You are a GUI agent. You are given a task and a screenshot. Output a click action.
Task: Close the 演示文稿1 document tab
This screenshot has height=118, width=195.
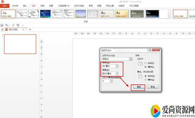click(23, 29)
